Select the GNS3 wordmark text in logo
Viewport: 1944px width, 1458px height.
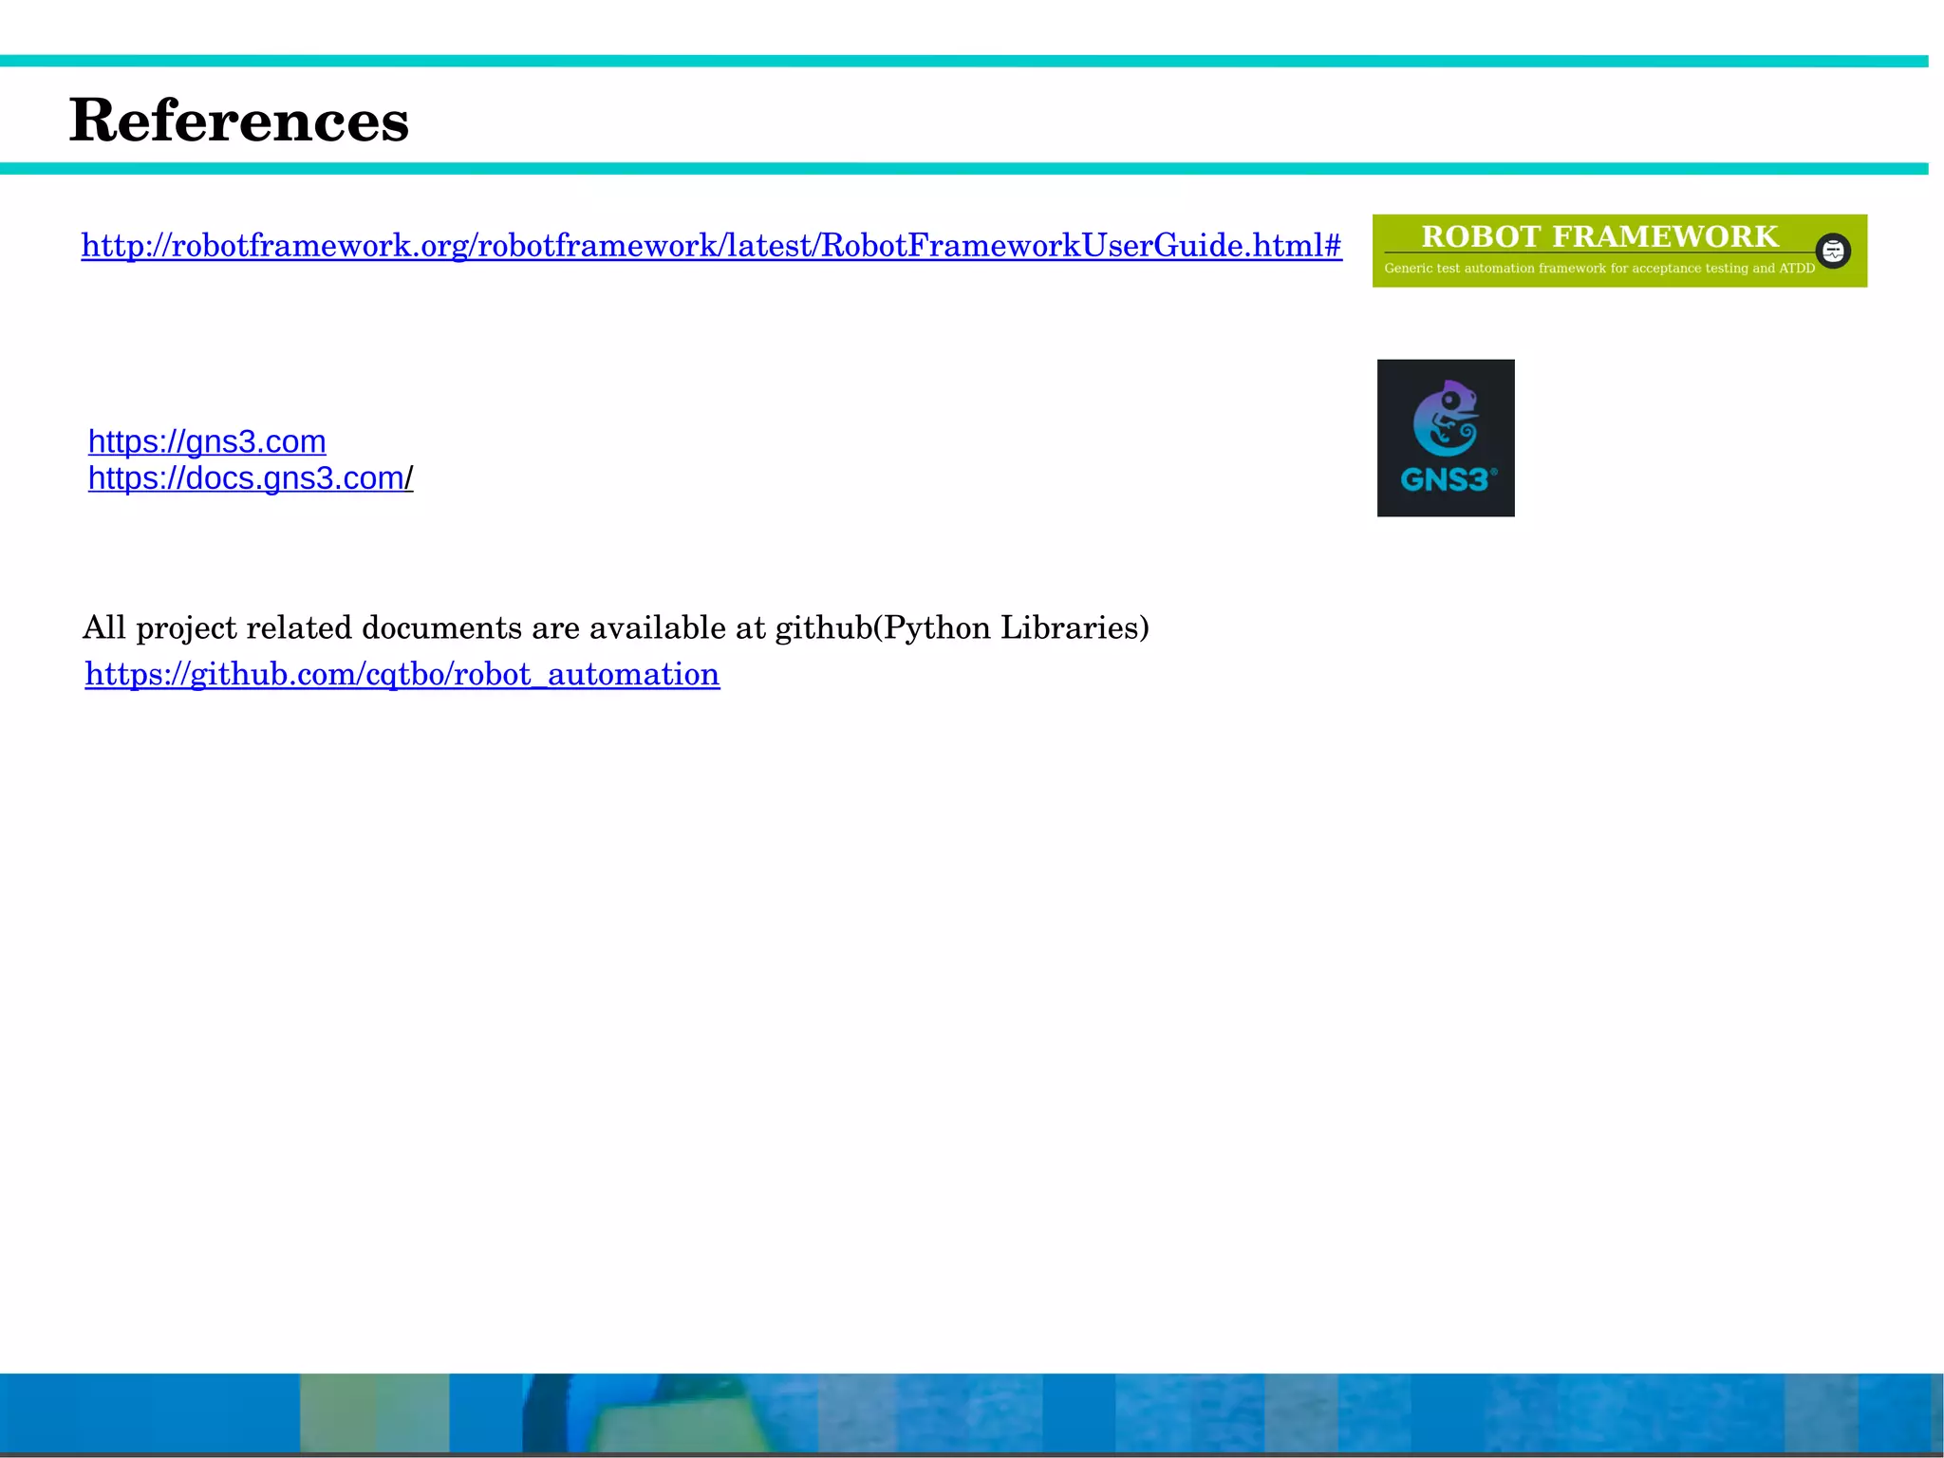1445,480
